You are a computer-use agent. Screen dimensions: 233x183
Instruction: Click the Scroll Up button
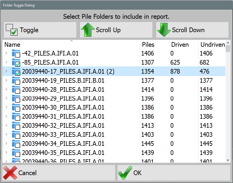point(116,30)
